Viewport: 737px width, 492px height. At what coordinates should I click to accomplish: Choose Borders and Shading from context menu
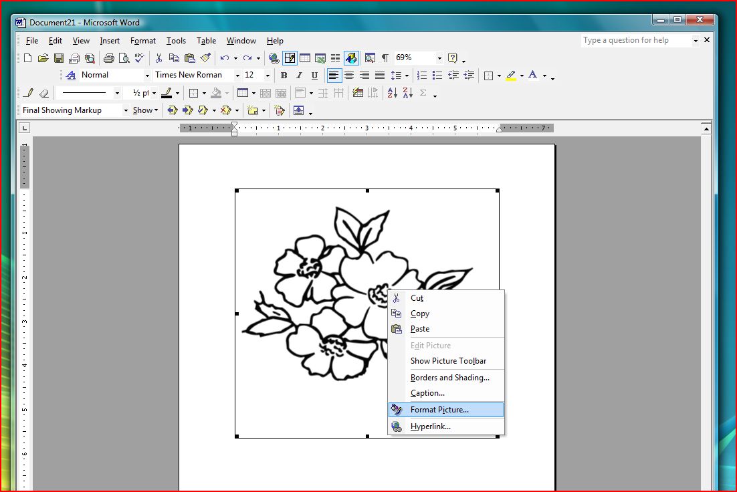pos(451,377)
